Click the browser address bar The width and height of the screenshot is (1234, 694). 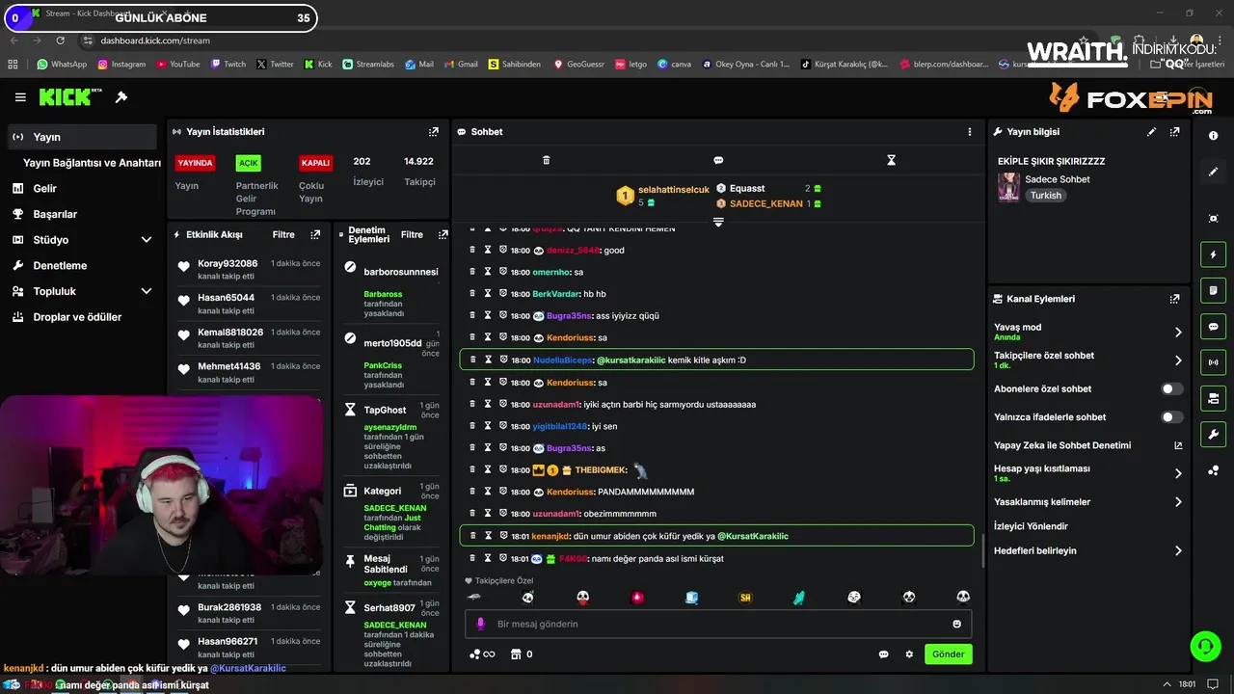[x=578, y=40]
